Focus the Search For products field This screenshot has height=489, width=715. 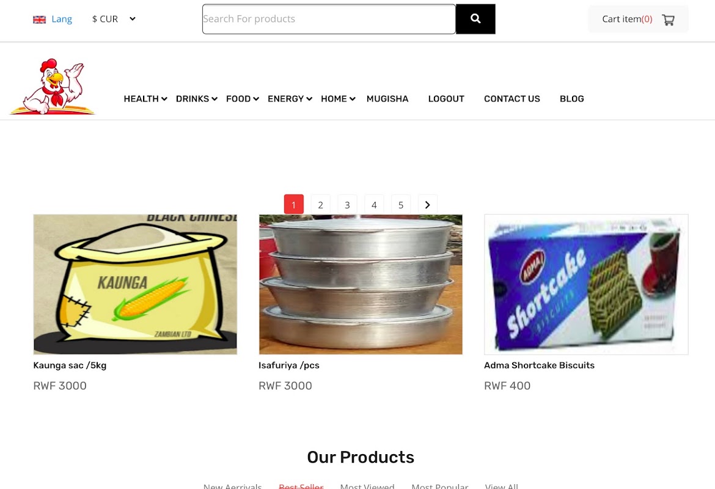click(x=329, y=19)
